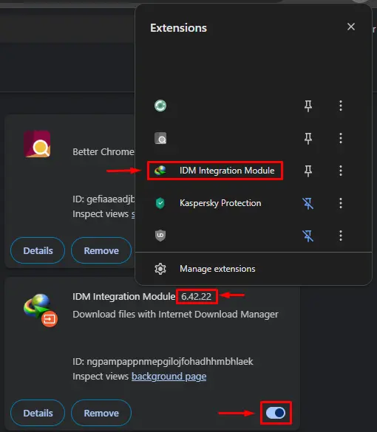Remove IDM Integration Module extension
Screen dimensions: 377x432
tap(101, 413)
